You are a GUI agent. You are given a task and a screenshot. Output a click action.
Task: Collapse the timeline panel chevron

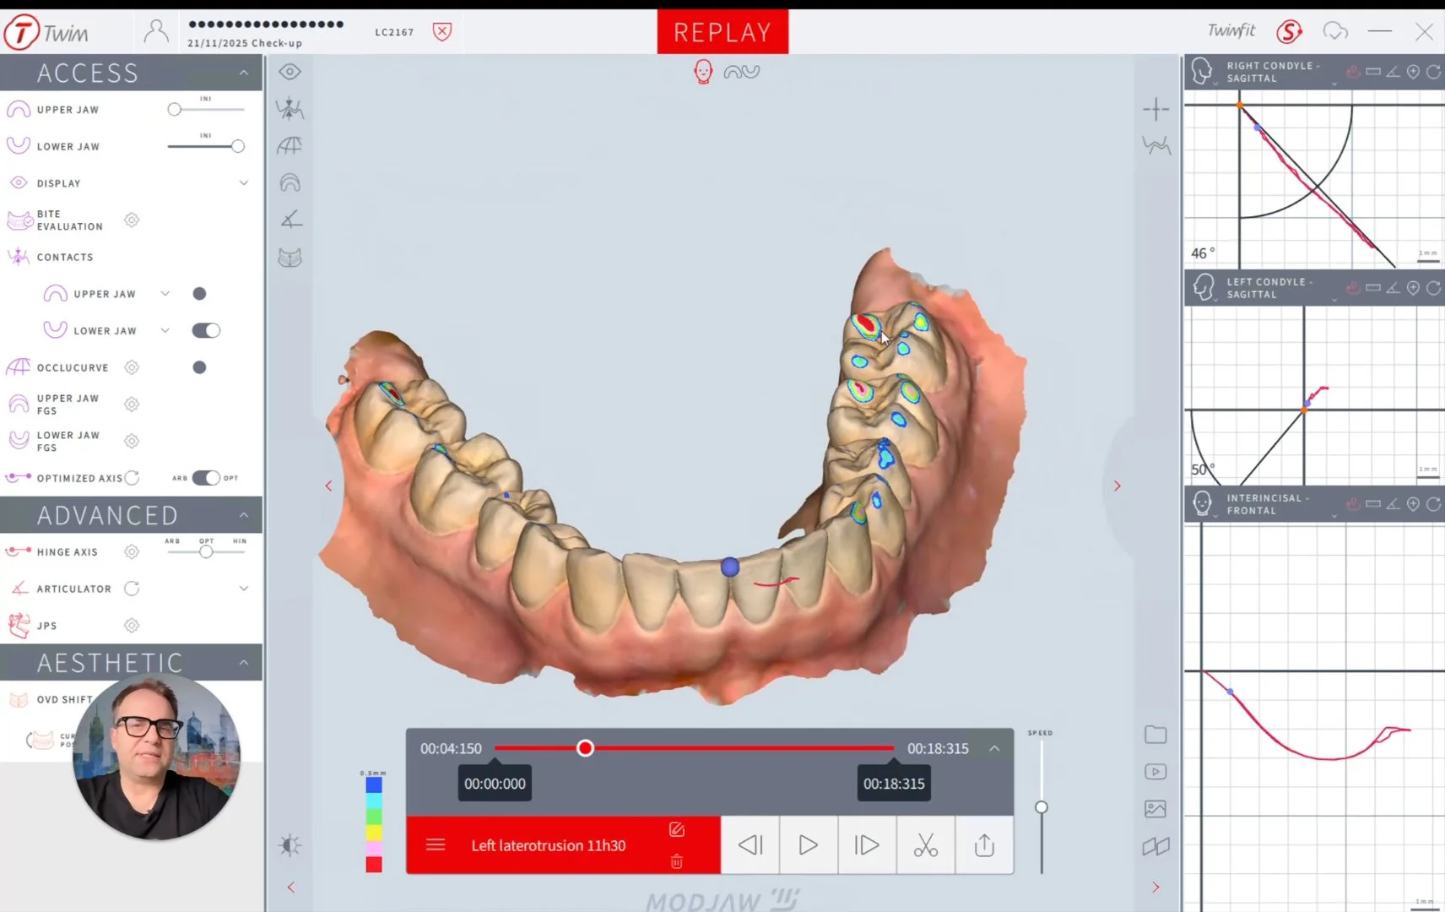(994, 748)
